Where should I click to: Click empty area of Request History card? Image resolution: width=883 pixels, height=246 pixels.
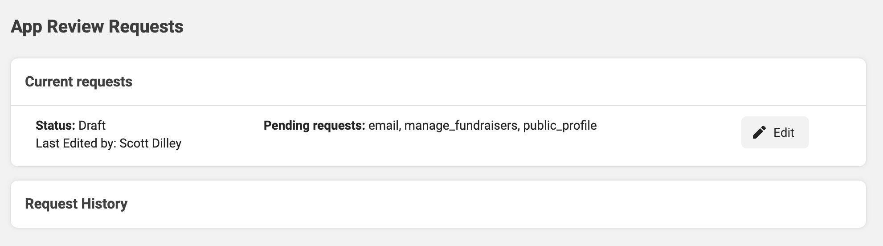[x=490, y=204]
